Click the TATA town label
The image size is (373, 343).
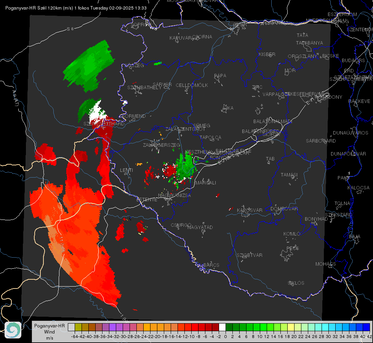[x=303, y=35]
